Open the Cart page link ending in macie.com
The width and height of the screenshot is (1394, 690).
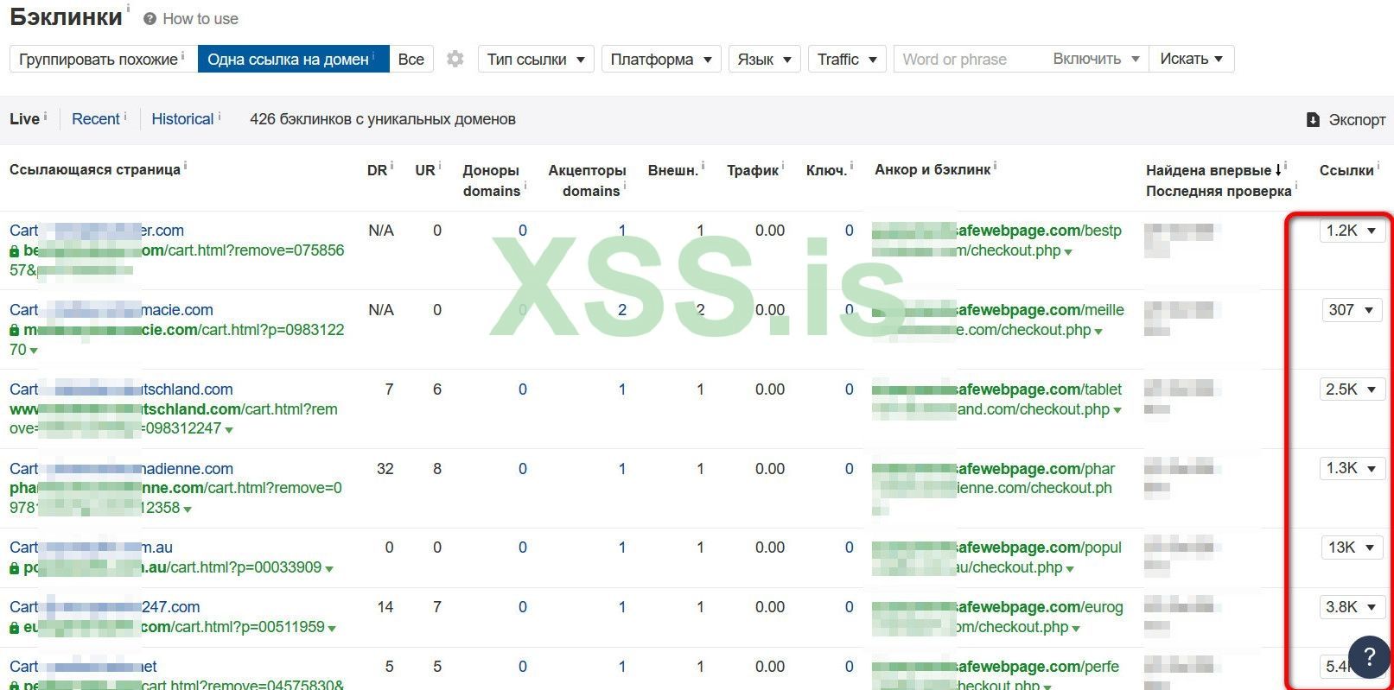click(111, 310)
